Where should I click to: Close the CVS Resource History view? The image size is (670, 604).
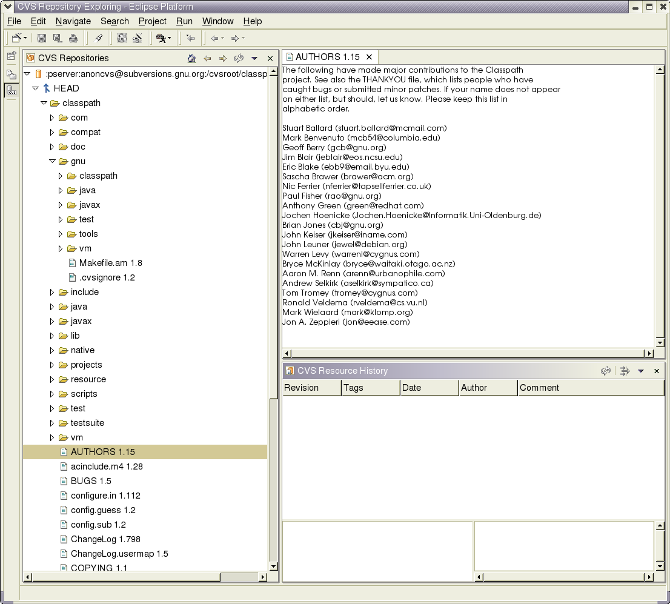(x=657, y=371)
